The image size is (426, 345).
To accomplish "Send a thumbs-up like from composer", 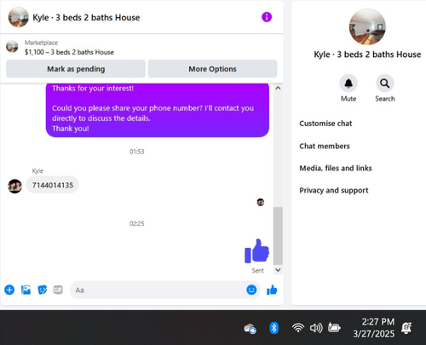I will point(272,290).
